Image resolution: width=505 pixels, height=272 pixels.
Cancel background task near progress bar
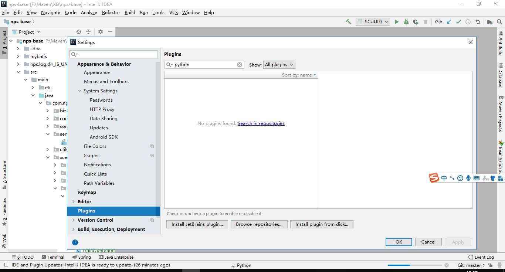point(447,265)
